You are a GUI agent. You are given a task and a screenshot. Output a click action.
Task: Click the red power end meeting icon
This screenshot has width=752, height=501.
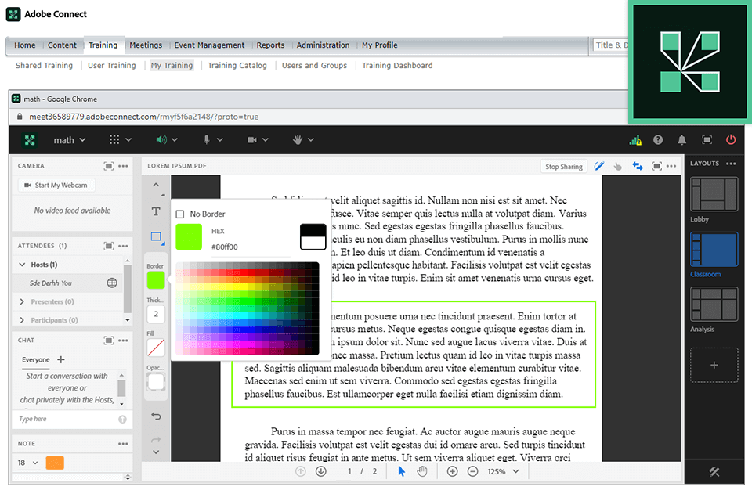730,139
